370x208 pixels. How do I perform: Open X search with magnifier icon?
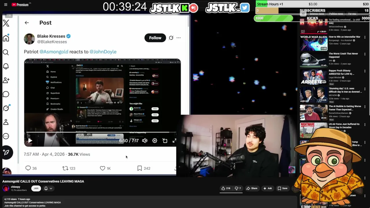point(6,52)
